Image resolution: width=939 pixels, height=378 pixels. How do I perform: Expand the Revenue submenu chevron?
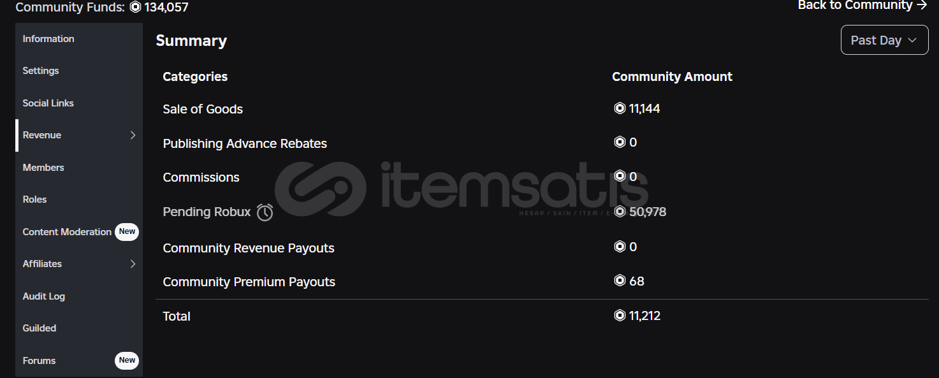pos(133,135)
